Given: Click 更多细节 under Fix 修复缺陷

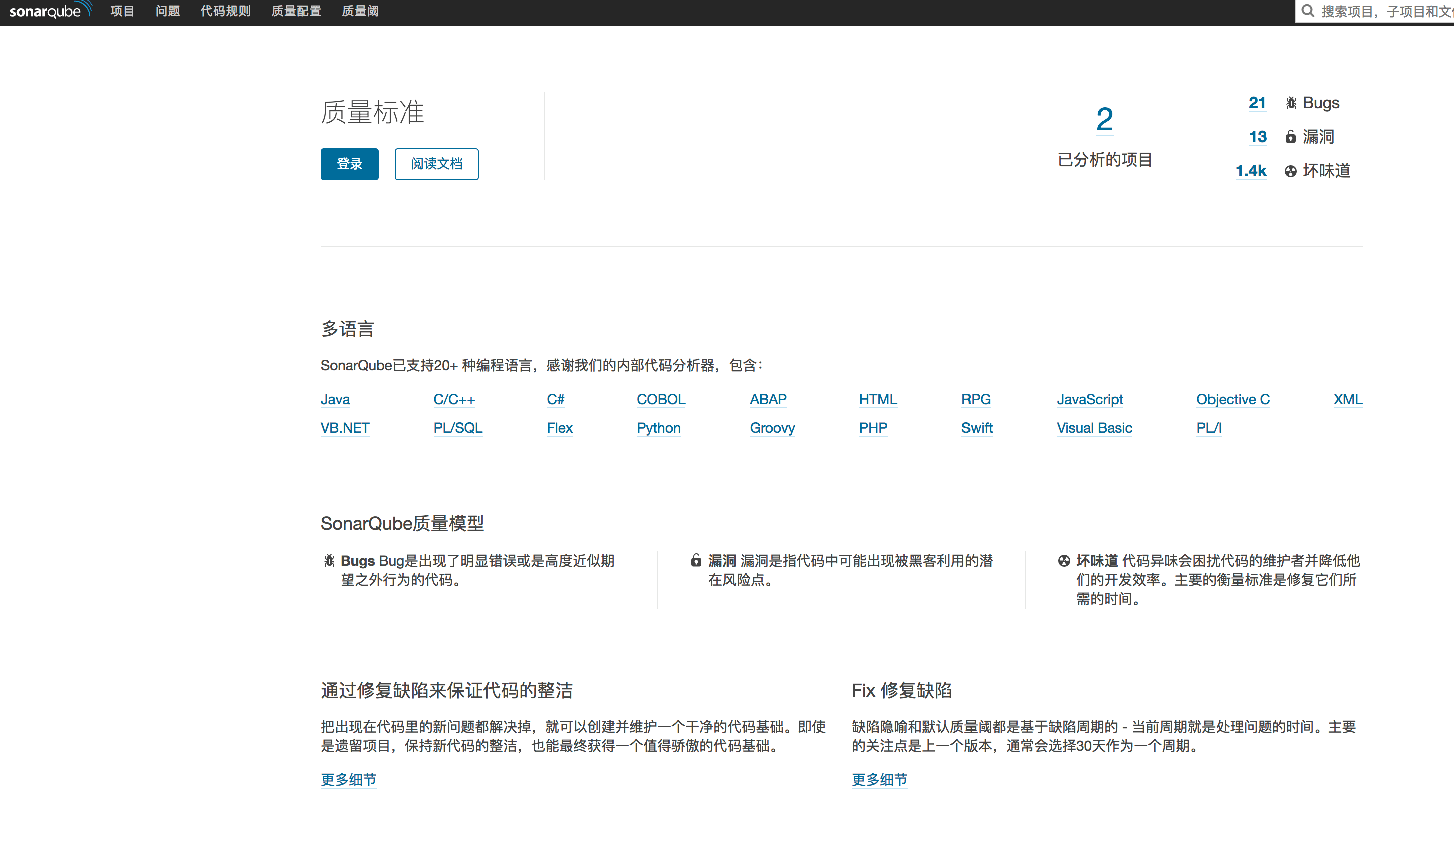Looking at the screenshot, I should pyautogui.click(x=879, y=780).
